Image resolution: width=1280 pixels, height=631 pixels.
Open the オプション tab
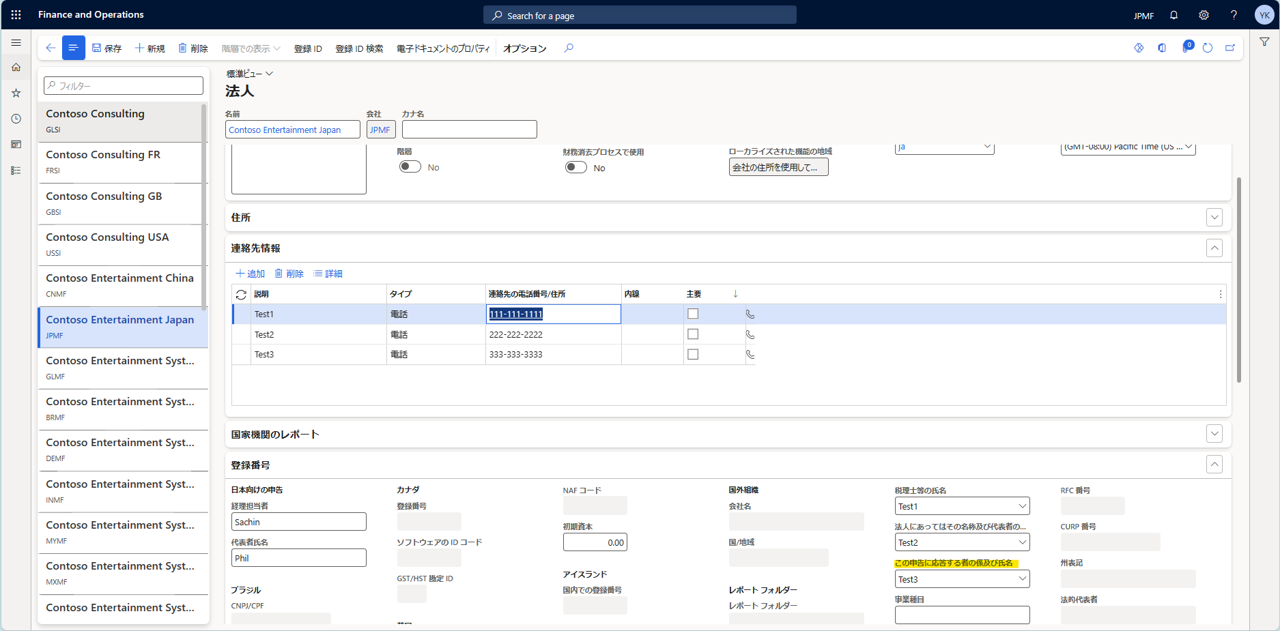pos(525,48)
